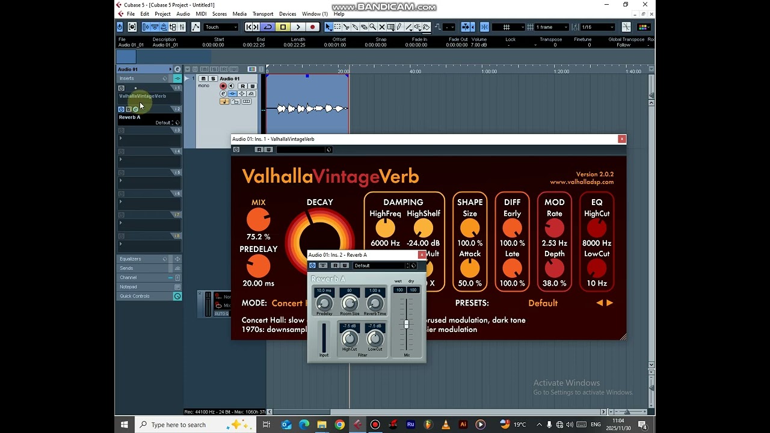Image resolution: width=770 pixels, height=433 pixels.
Task: Open the Audio menu
Action: [x=183, y=14]
